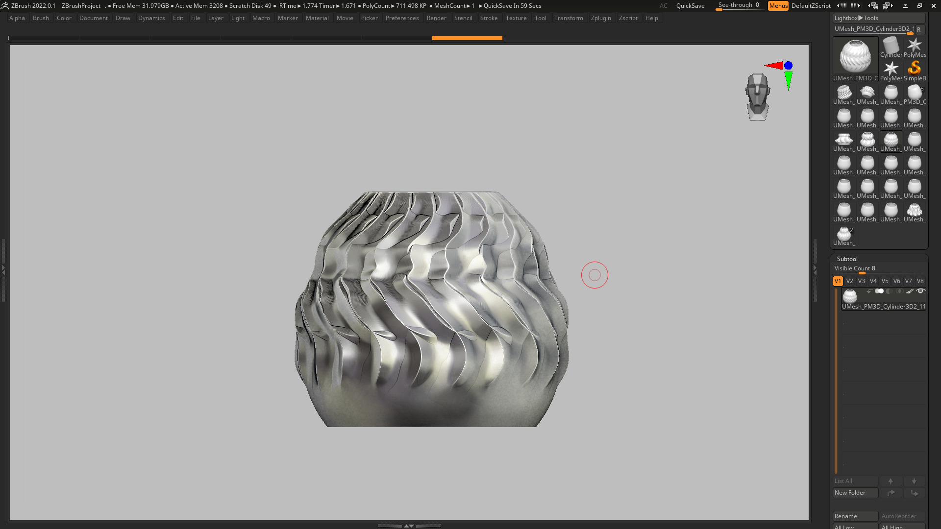Select visibility set V2

[849, 281]
